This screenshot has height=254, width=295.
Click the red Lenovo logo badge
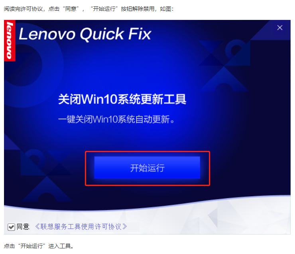click(x=10, y=41)
